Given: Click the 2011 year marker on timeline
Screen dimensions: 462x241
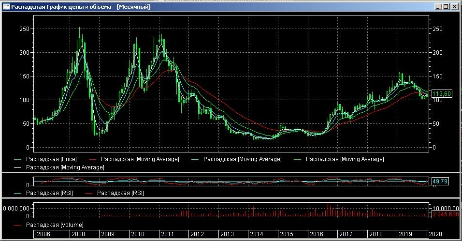Looking at the screenshot, I should click(167, 234).
